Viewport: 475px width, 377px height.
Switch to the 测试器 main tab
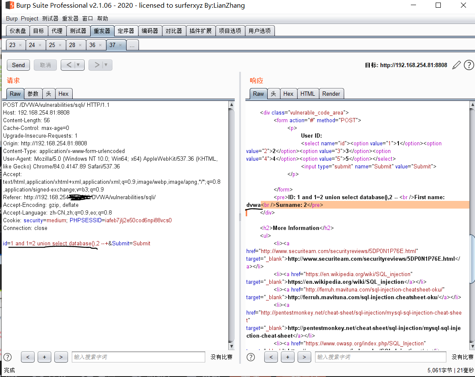(78, 31)
